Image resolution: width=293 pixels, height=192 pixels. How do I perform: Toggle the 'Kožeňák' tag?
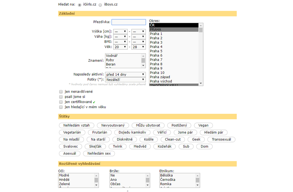pos(165,147)
